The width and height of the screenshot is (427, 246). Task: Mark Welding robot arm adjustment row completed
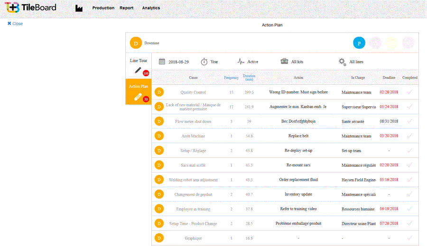click(409, 180)
